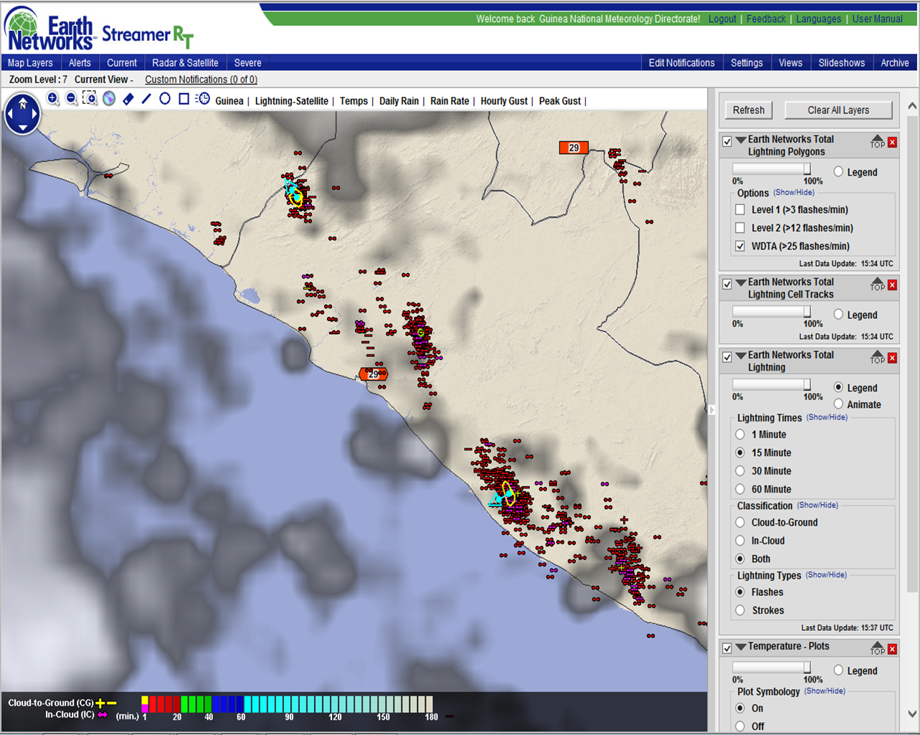The height and width of the screenshot is (735, 920).
Task: Uncheck Total Lightning Polygons layer checkbox
Action: click(x=727, y=142)
